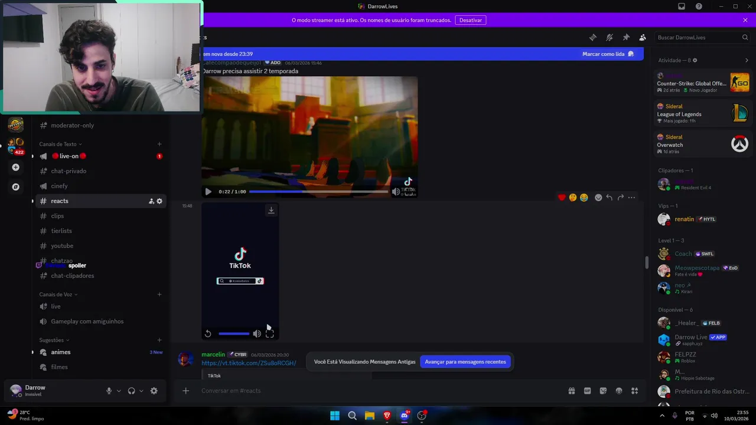Open the GIF picker
The width and height of the screenshot is (756, 425).
click(x=588, y=391)
